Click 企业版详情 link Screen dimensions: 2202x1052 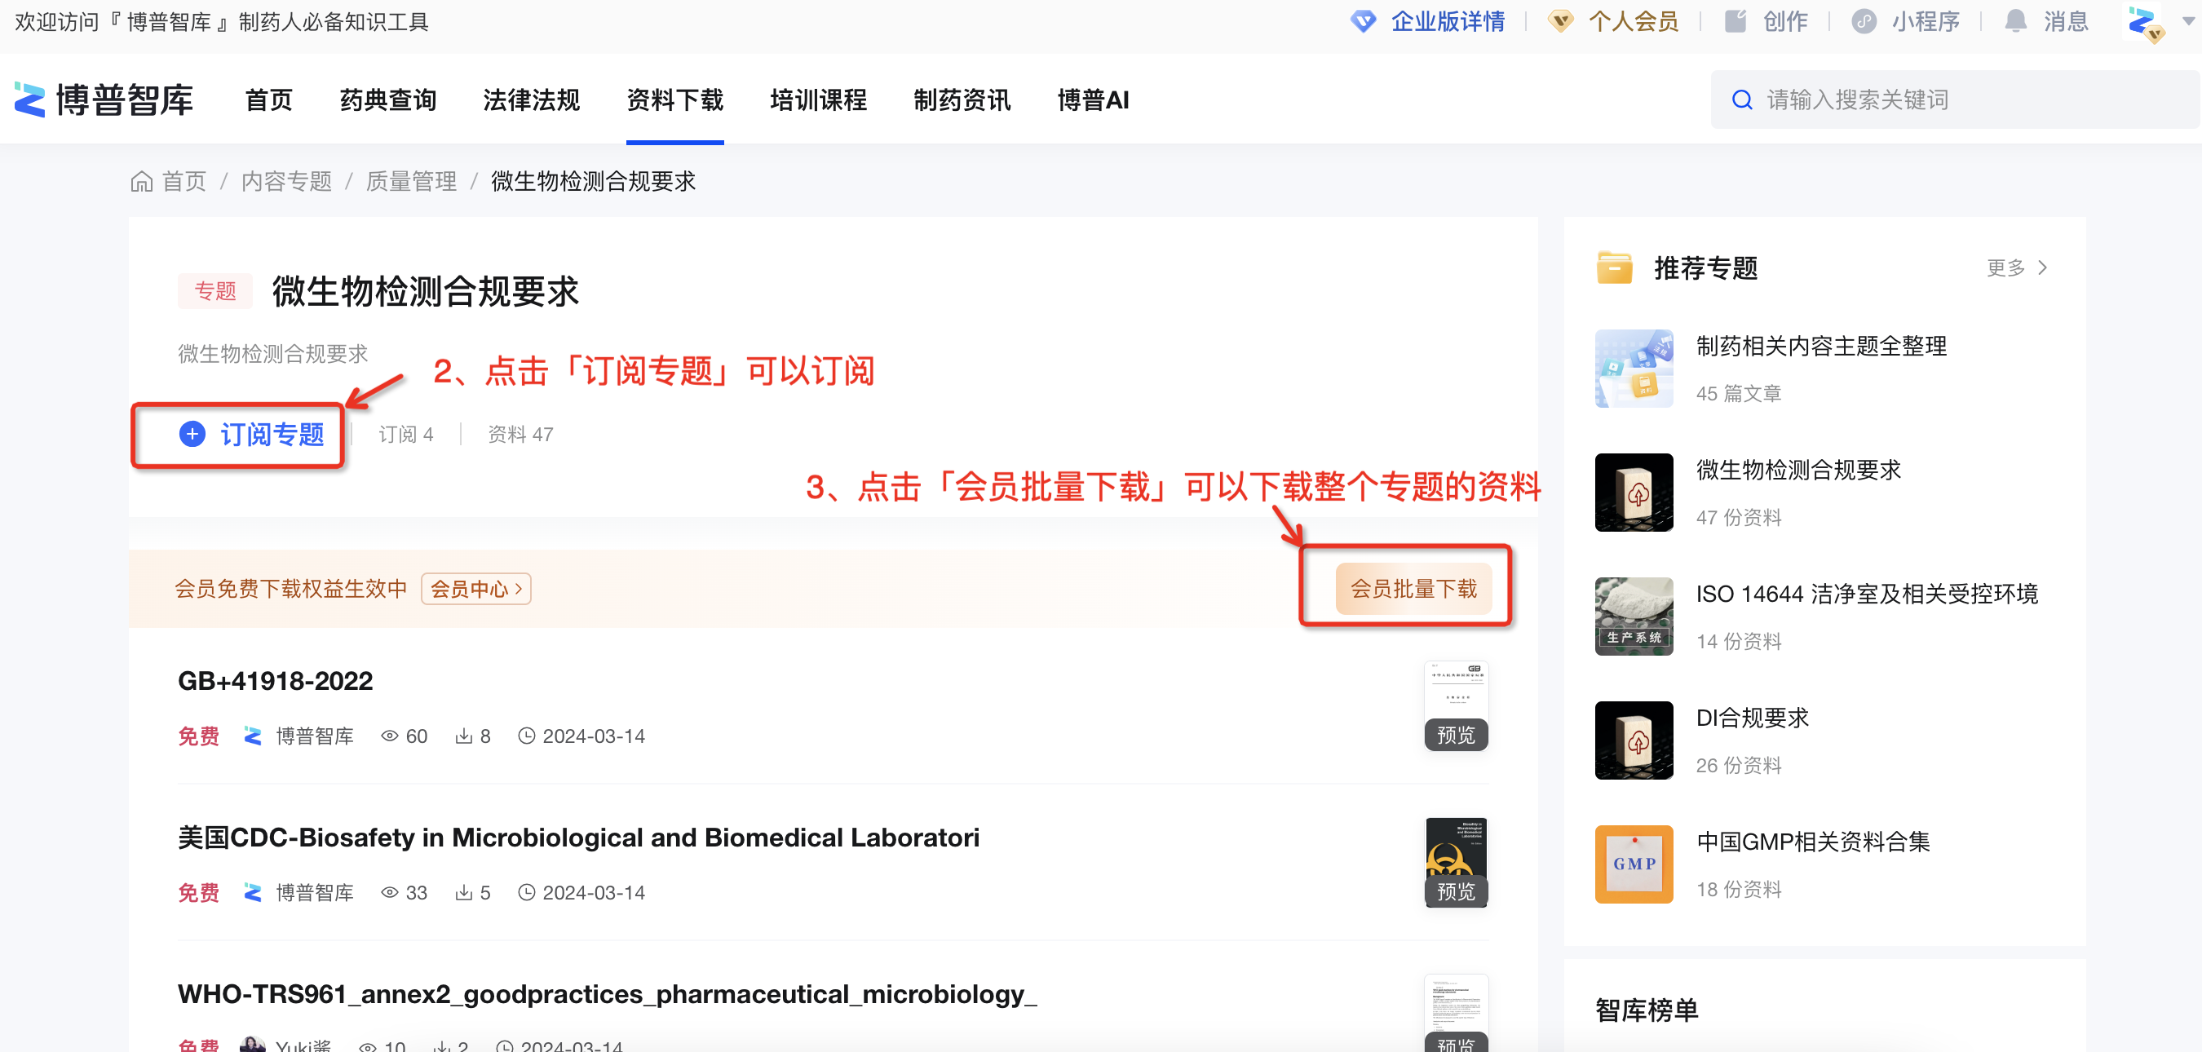click(x=1448, y=21)
